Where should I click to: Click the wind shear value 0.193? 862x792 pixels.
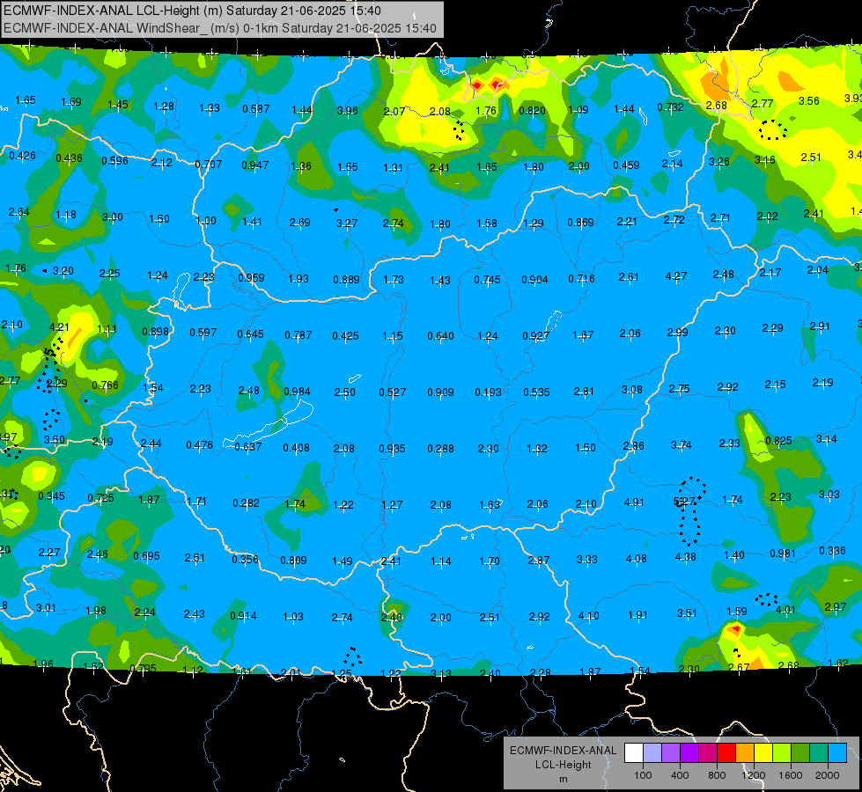coord(488,392)
